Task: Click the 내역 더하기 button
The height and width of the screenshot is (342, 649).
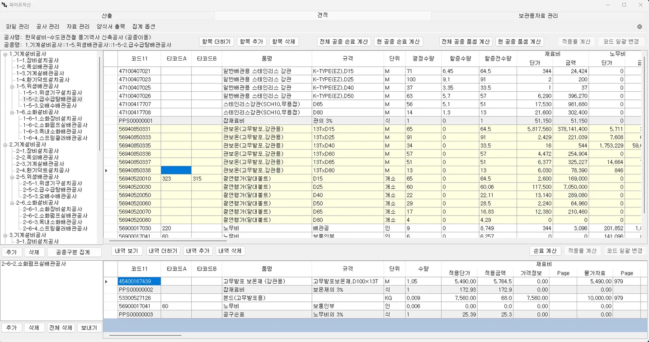Action: (164, 251)
